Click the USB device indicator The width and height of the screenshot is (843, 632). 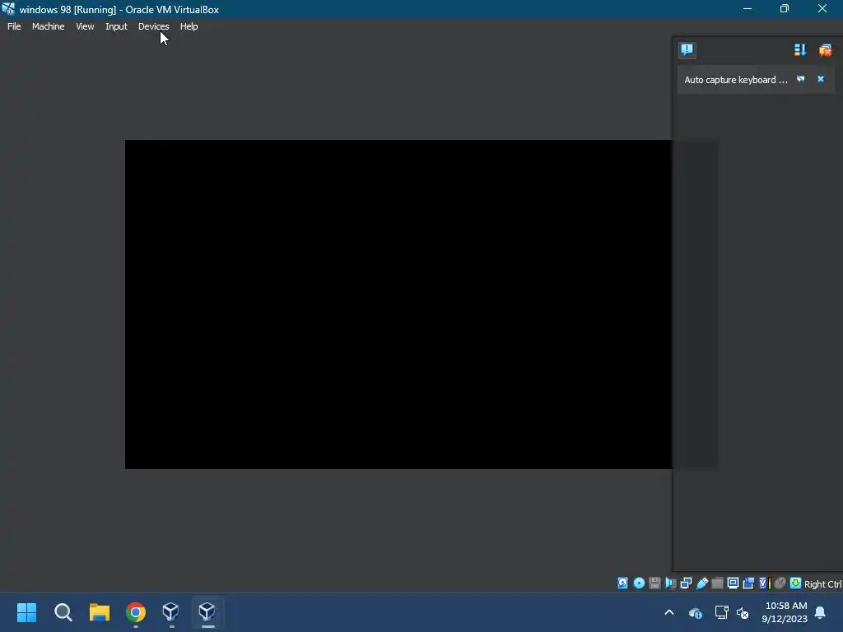pyautogui.click(x=702, y=583)
